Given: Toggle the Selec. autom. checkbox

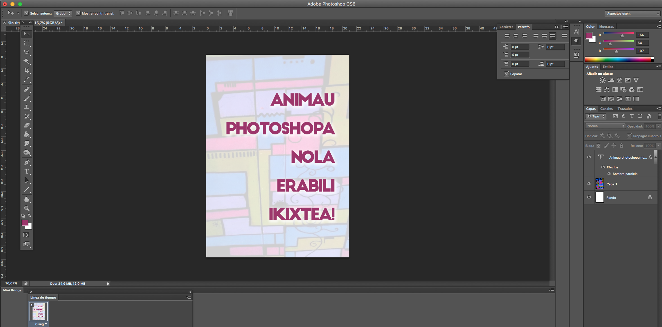Looking at the screenshot, I should 26,13.
